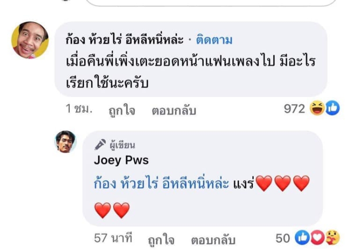Click the author microphone badge icon
The width and height of the screenshot is (351, 250).
pos(100,145)
